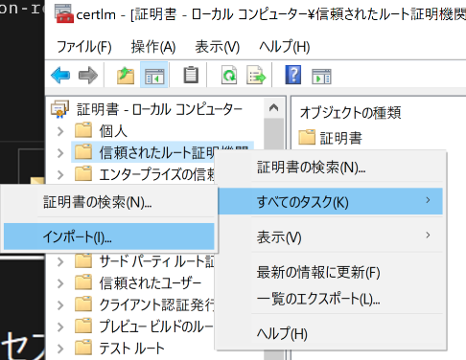The height and width of the screenshot is (360, 466).
Task: Click the blue Help question mark icon
Action: point(293,75)
